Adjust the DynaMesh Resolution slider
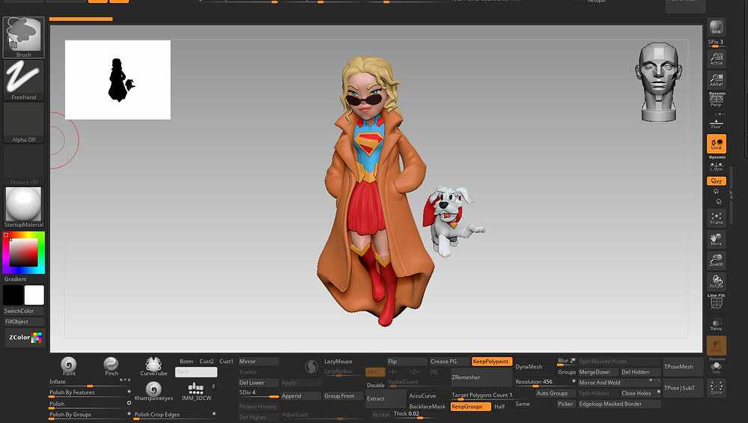 click(x=545, y=383)
